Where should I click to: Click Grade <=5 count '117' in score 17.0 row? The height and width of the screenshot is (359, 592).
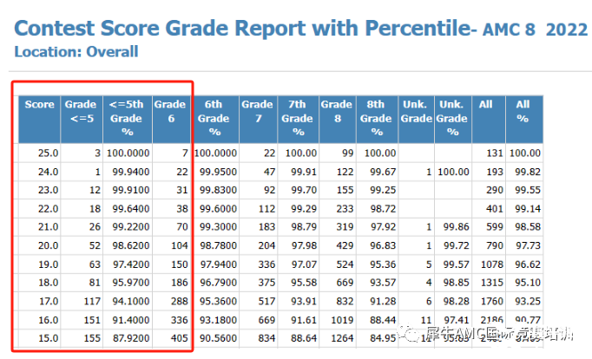pos(92,302)
